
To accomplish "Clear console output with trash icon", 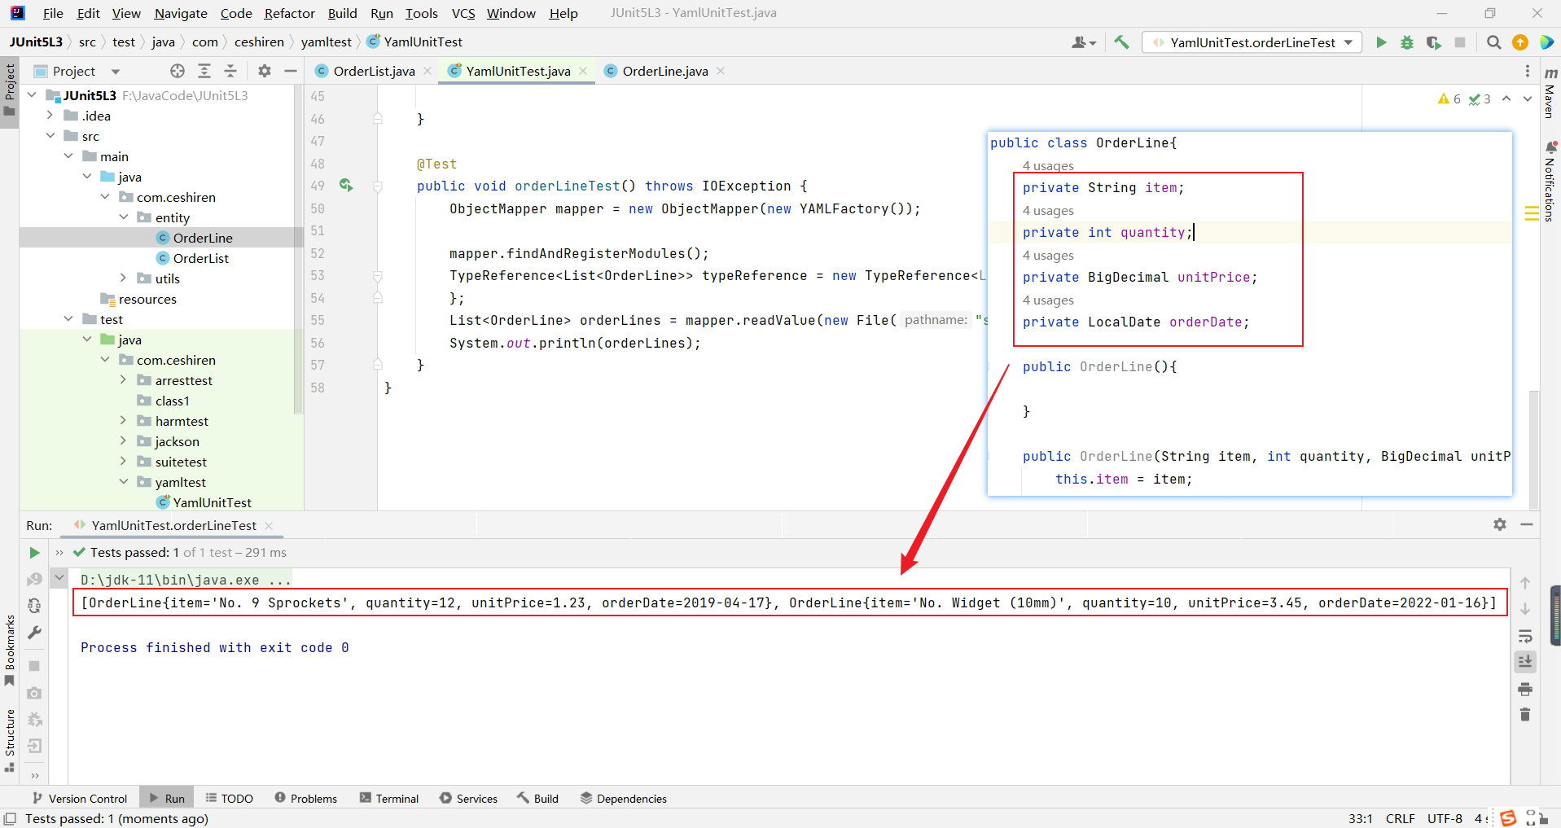I will (1525, 715).
